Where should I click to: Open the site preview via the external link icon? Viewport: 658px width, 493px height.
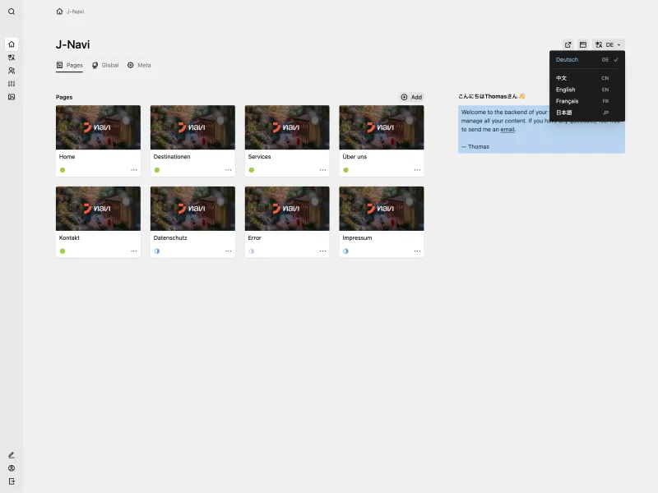coord(567,44)
